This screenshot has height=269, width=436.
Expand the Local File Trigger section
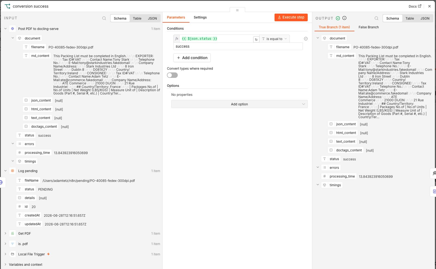coord(5,254)
